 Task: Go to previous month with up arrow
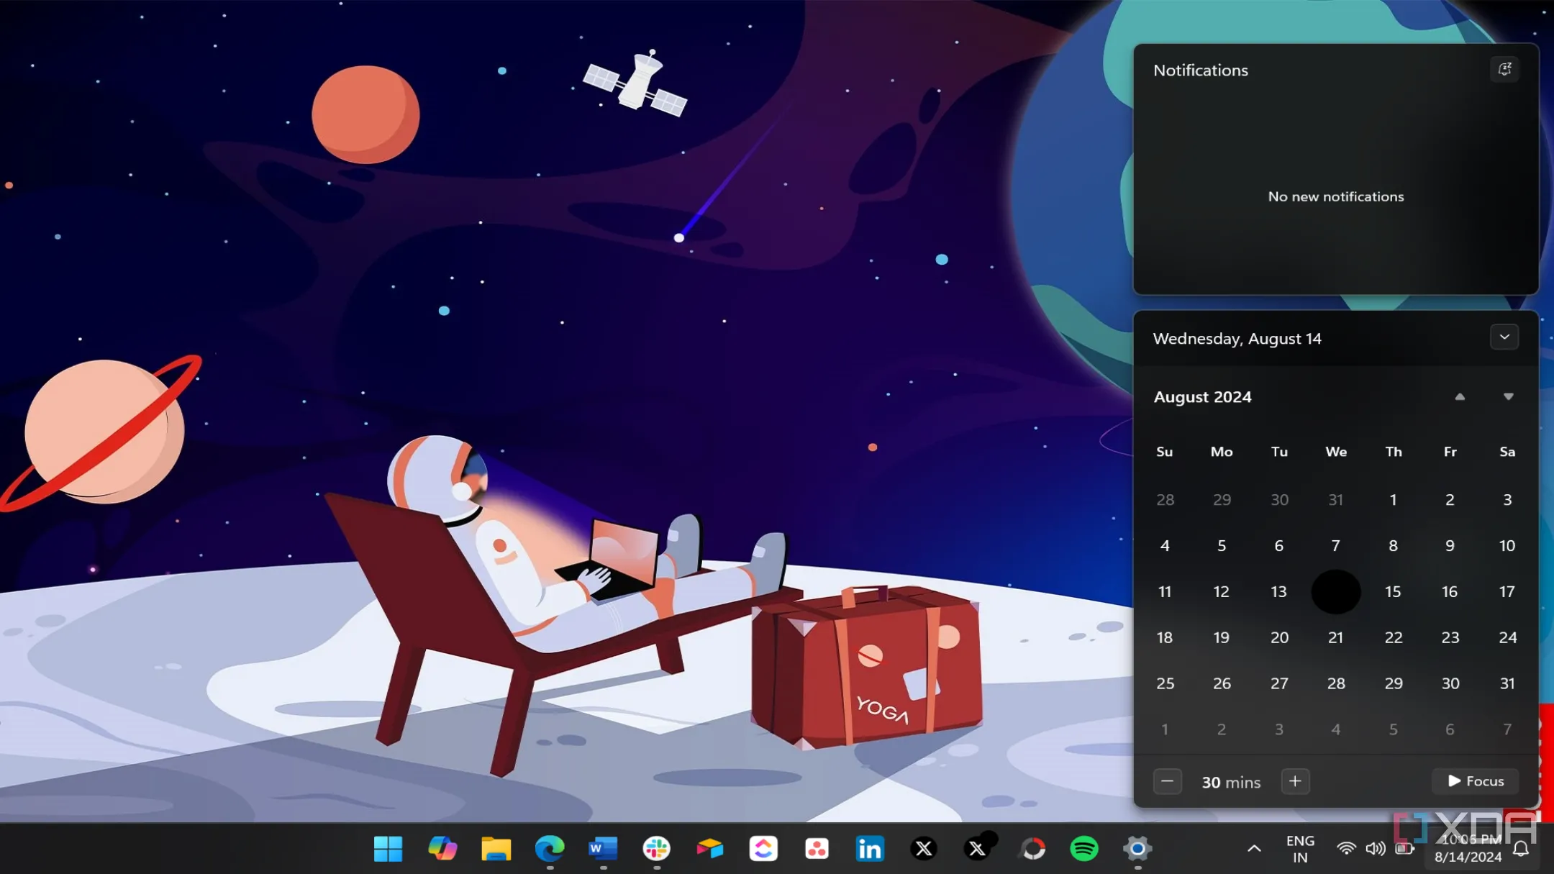(x=1460, y=397)
